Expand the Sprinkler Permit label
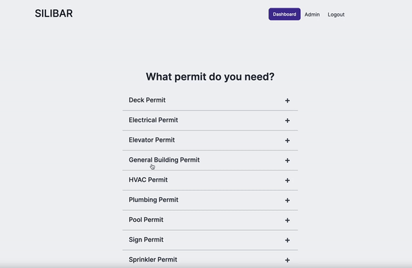Image resolution: width=412 pixels, height=268 pixels. (x=152, y=260)
